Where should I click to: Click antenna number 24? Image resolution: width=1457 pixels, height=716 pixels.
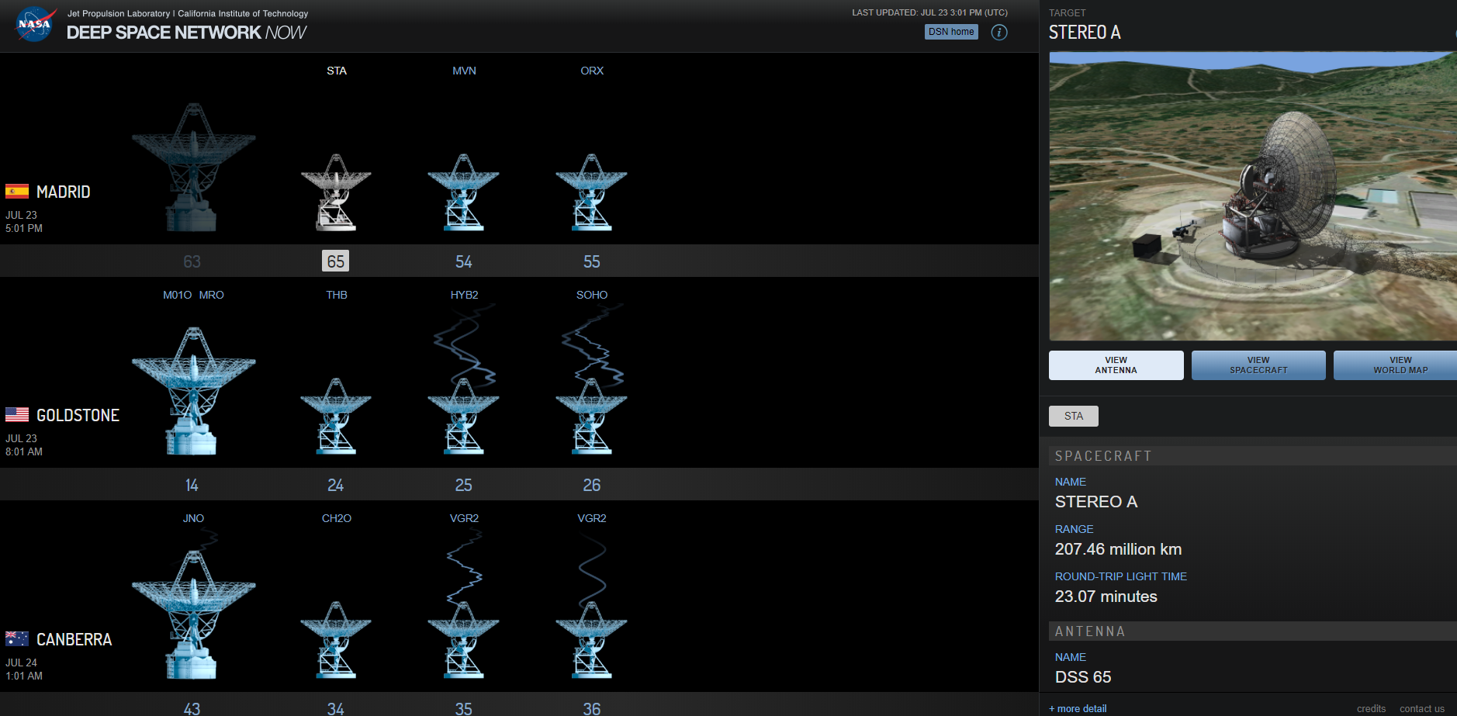click(335, 485)
